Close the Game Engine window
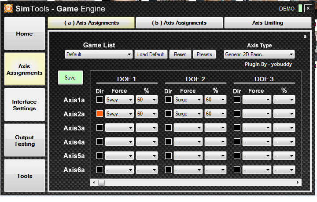Viewport: 317px width, 202px height. (308, 9)
